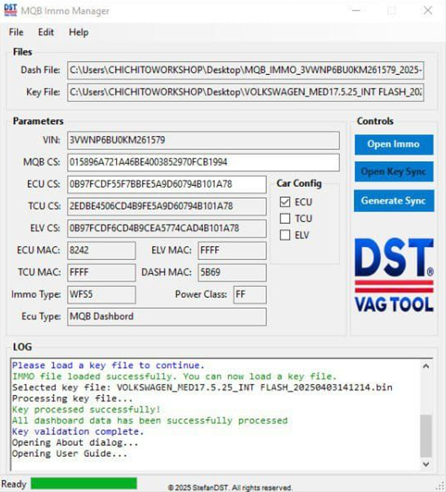Enable the ELV car config checkbox

pos(285,235)
